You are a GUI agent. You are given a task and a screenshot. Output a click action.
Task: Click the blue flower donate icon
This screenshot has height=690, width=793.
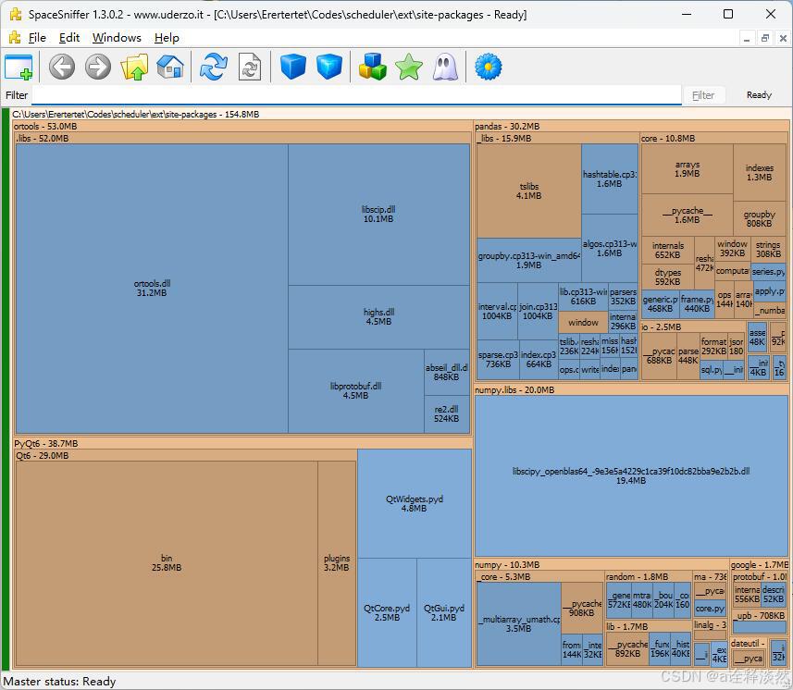tap(488, 67)
